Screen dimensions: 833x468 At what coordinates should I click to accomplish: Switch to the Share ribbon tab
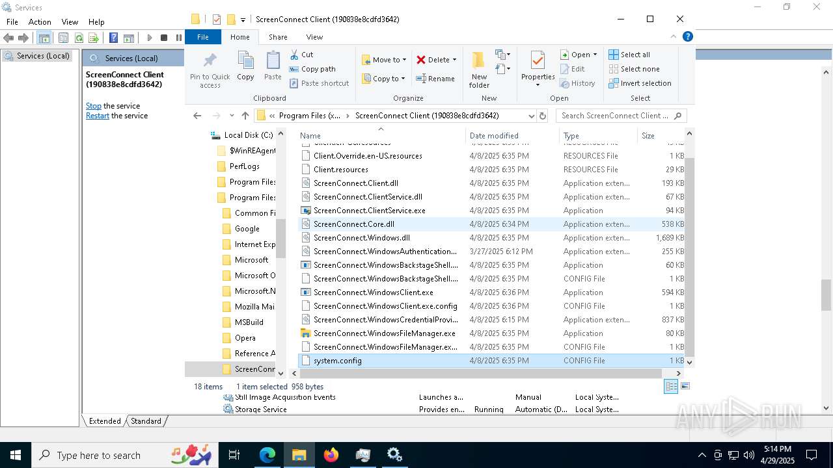tap(278, 37)
